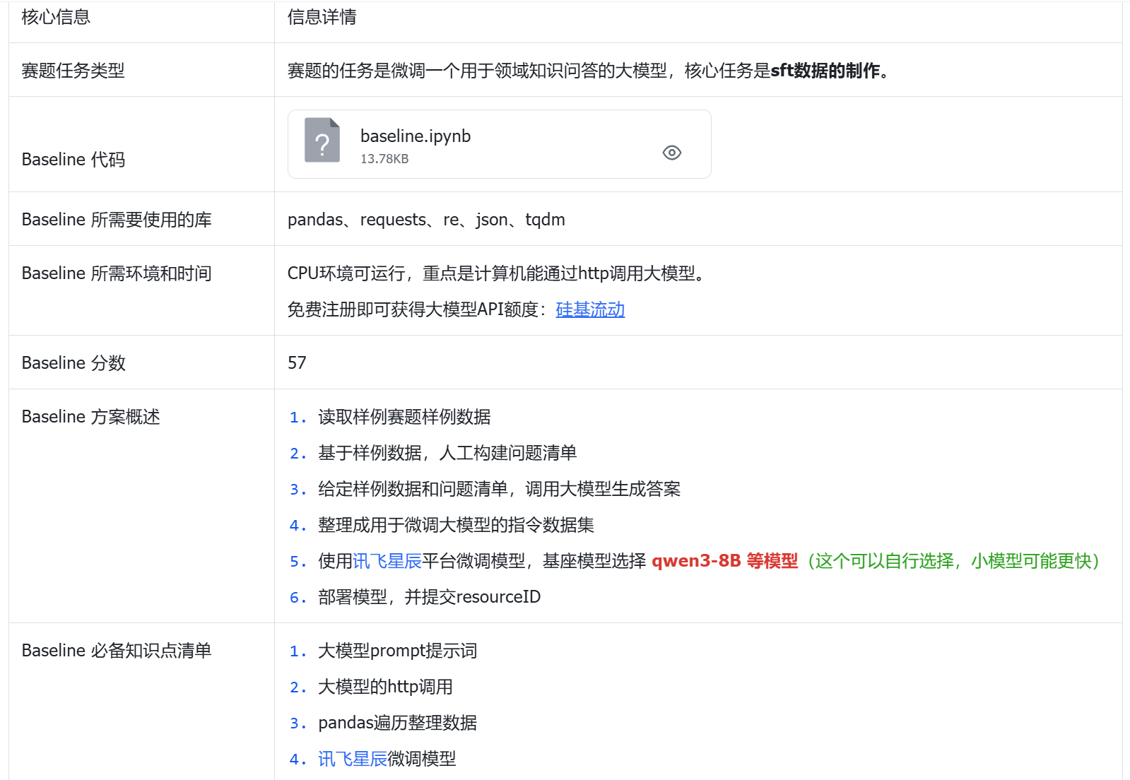Screen dimensions: 1130x780
Task: Select the pandas、requests、re、json、tqdm text
Action: click(x=426, y=220)
